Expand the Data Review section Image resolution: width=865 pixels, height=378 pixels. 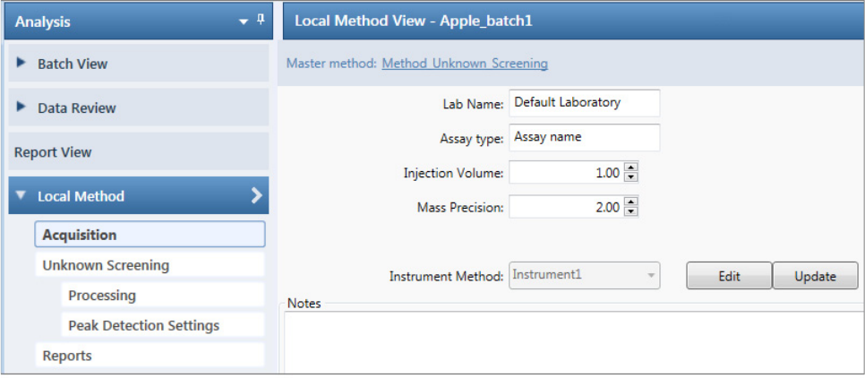(21, 107)
